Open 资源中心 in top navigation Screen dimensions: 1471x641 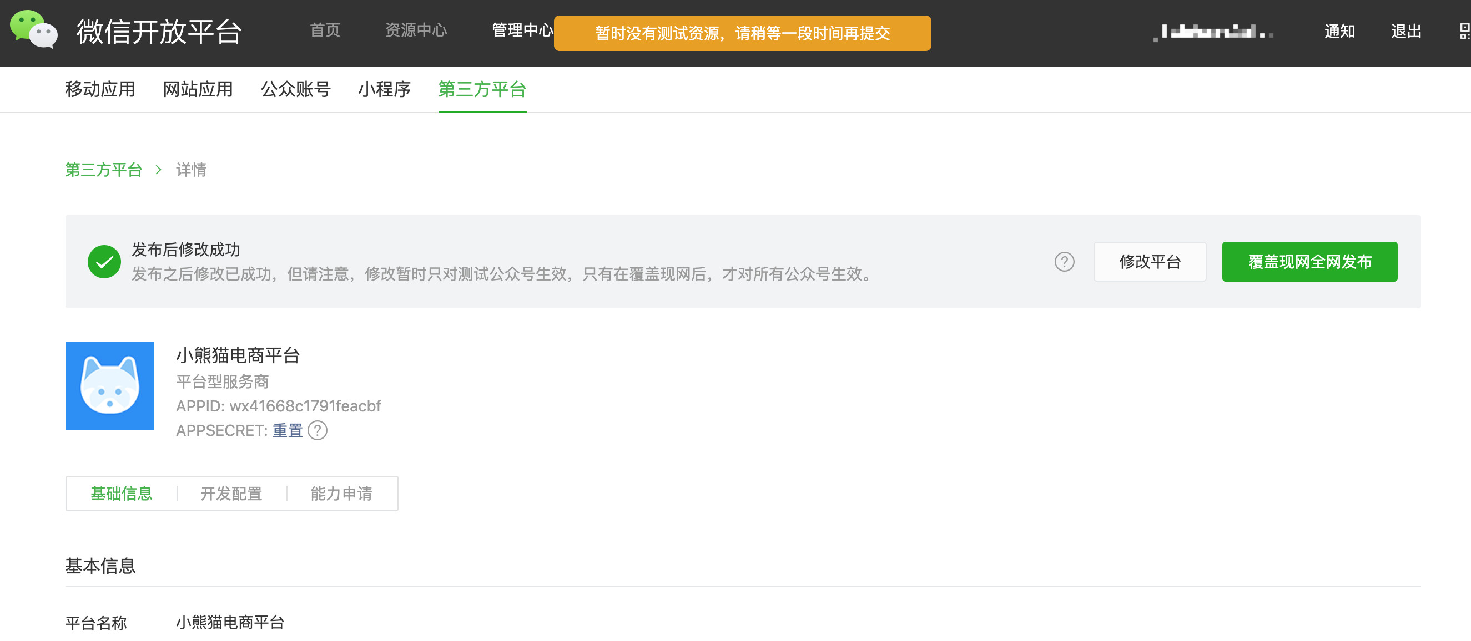coord(416,31)
